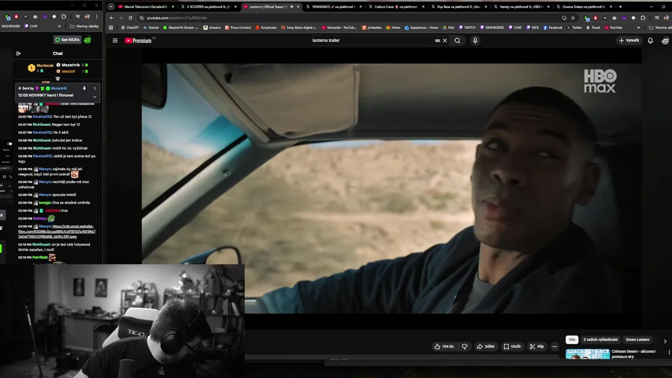This screenshot has width=672, height=378.
Task: Mute the Lanterns tab audio icon
Action: pos(291,7)
